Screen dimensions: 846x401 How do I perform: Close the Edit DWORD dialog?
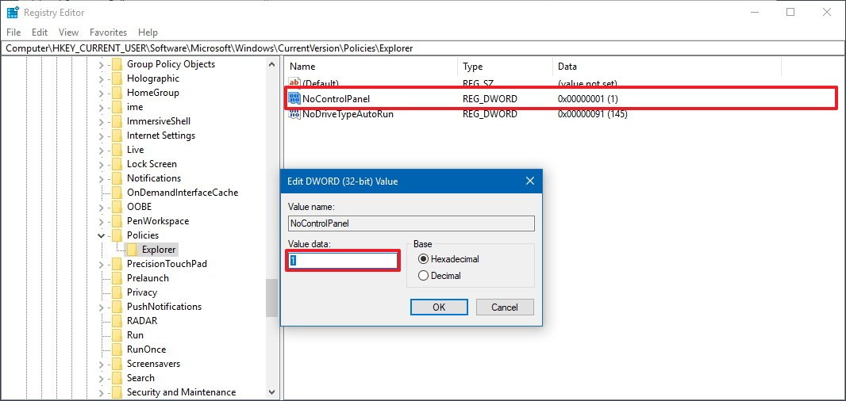[x=530, y=181]
